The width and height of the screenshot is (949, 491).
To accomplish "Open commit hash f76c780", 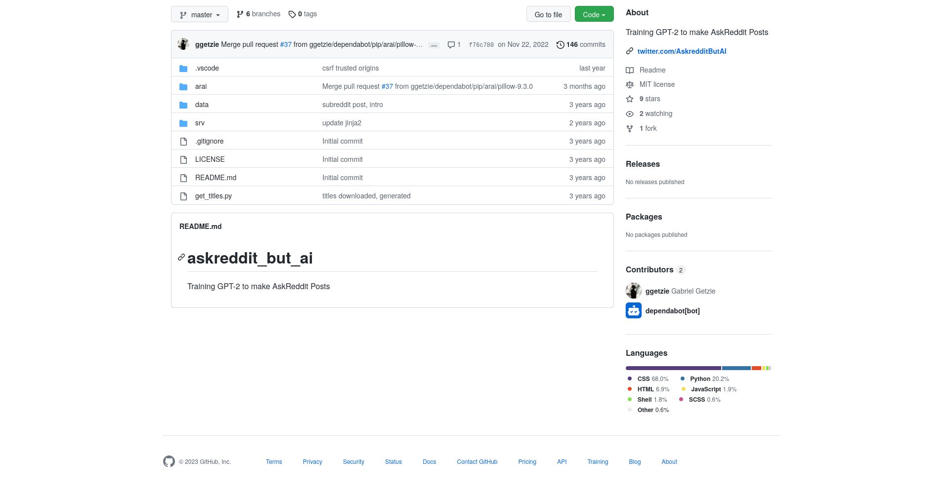I will click(481, 44).
